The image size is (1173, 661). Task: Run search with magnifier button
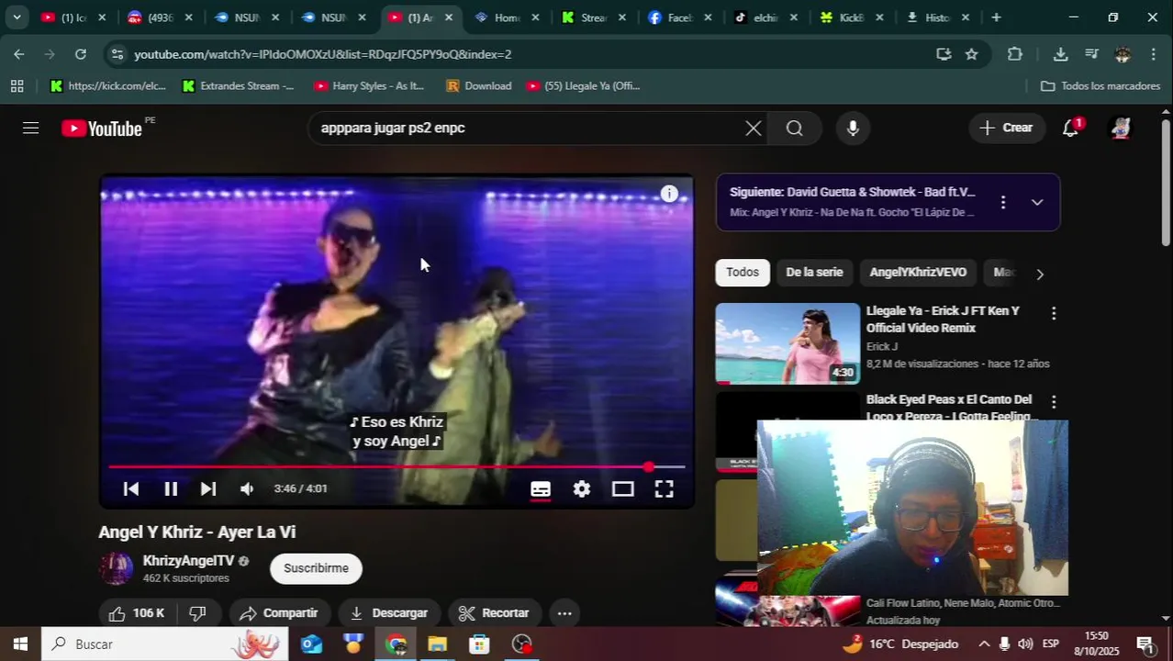pyautogui.click(x=795, y=129)
